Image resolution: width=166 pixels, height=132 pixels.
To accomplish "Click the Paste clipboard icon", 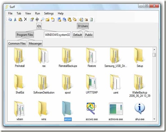I will point(20,19).
